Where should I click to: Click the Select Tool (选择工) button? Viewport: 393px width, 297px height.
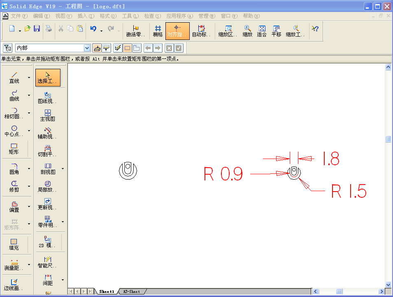point(48,77)
